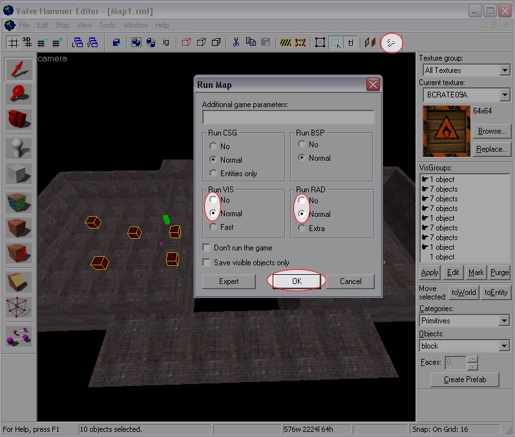Click the Browse... texture button
Viewport: 515px width, 437px height.
point(492,131)
